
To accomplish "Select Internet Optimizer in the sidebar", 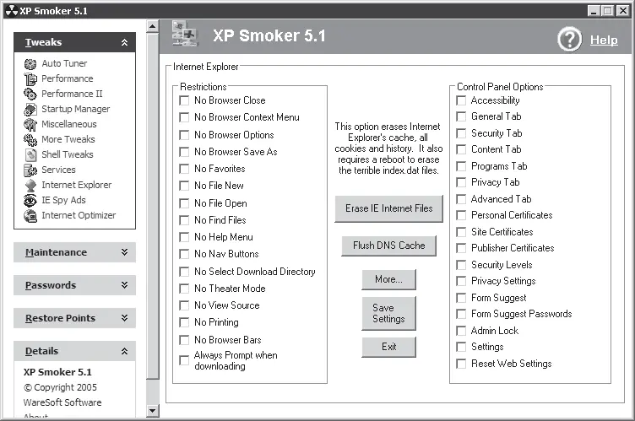I will click(79, 215).
